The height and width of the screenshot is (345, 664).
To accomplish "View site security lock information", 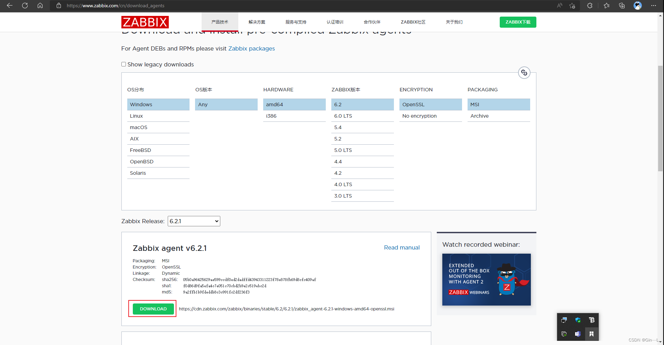I will [59, 6].
